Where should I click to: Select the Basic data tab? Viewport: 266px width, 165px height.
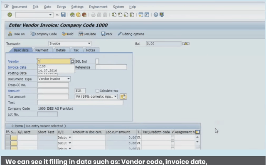(x=21, y=50)
